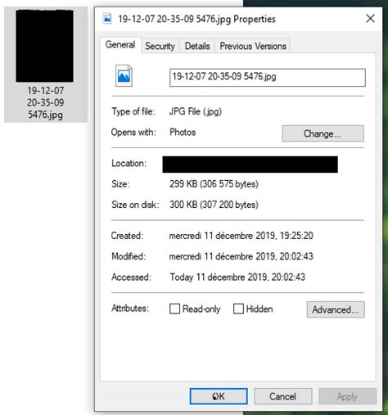This screenshot has height=415, width=388.
Task: Click the image icon in the title bar
Action: click(107, 19)
